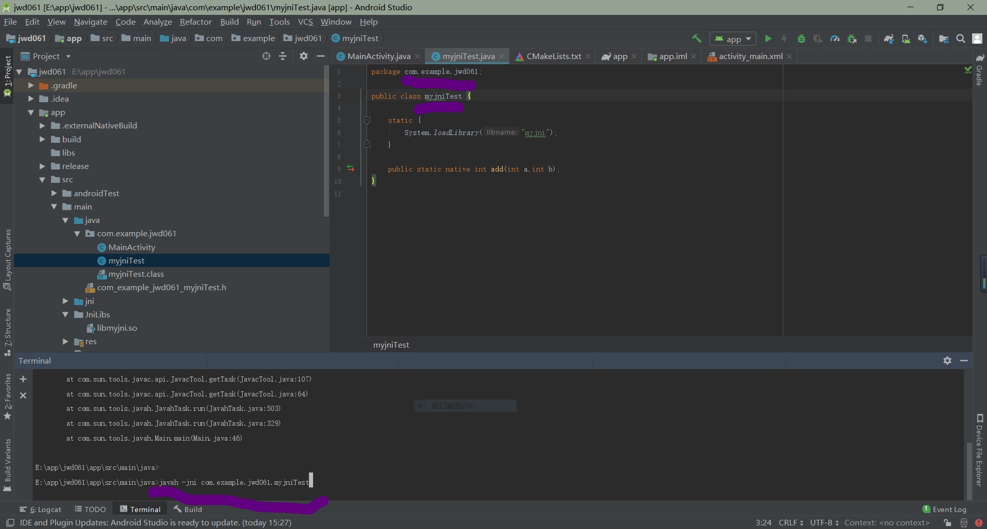Click the Search Everywhere magnifier icon
This screenshot has height=529, width=987.
960,39
